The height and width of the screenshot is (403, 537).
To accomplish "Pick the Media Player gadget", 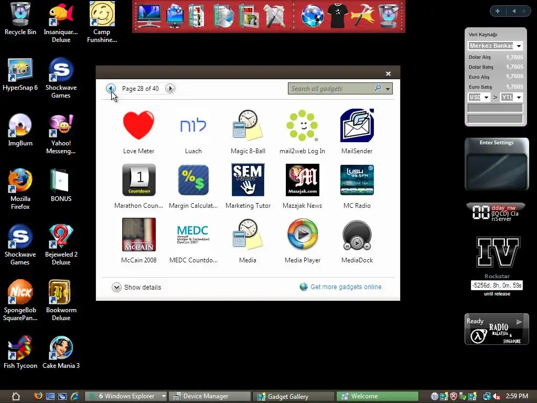I will 302,241.
